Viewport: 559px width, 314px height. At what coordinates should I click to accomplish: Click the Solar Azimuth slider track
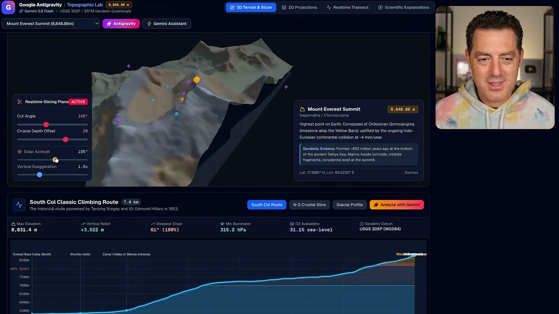pyautogui.click(x=52, y=160)
